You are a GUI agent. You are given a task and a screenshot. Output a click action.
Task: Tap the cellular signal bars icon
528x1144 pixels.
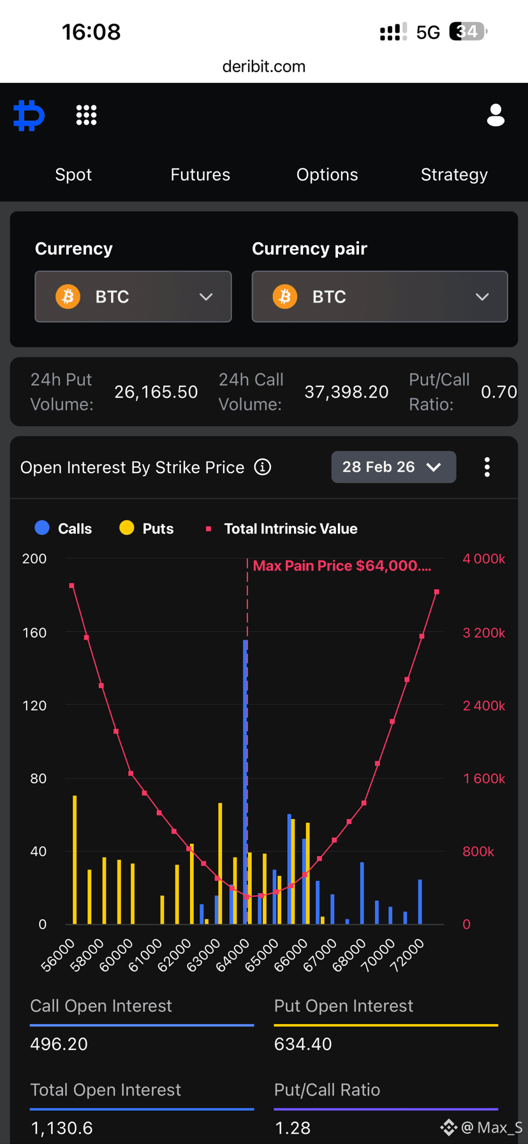tap(393, 32)
